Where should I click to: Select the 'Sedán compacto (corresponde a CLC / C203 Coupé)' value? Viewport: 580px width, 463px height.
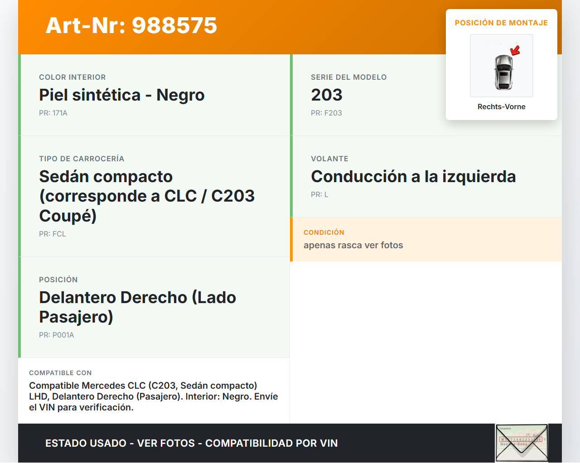[x=147, y=196]
